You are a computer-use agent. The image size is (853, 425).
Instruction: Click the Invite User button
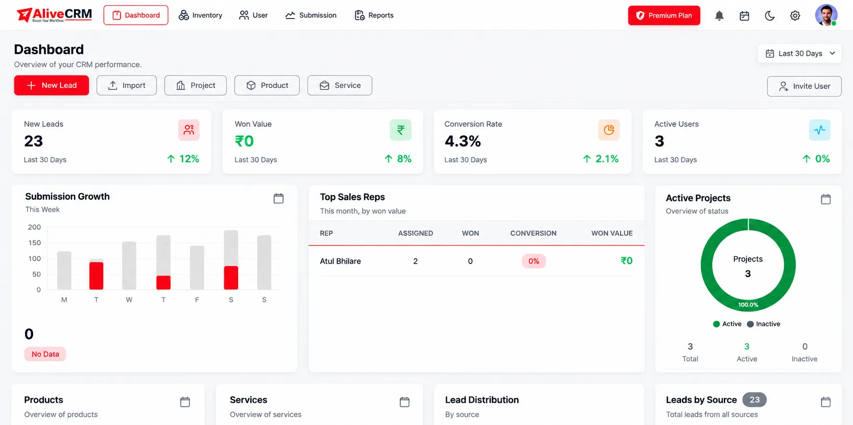click(x=804, y=86)
